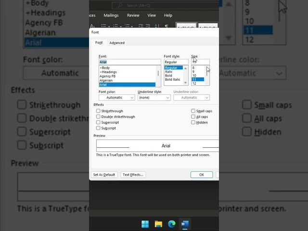Select +Body in the font list

tap(127, 68)
